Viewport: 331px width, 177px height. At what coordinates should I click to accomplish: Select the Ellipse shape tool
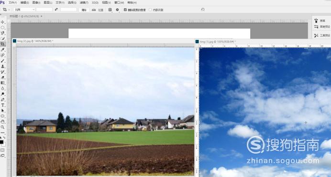click(x=2, y=116)
